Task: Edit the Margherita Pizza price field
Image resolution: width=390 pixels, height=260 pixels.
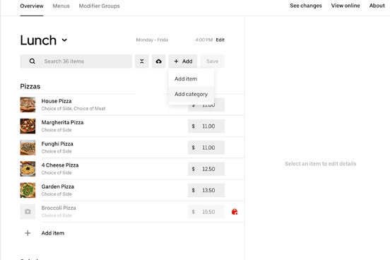Action: (206, 126)
